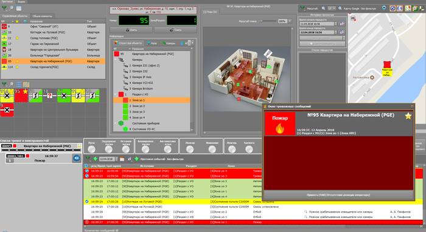Switch to the Общие элементы tab
426x232 pixels.
(42, 16)
